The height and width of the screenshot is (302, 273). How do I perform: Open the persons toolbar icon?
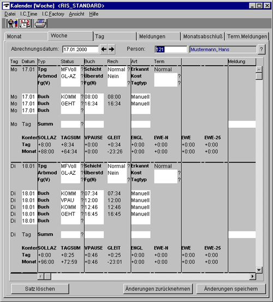(12, 23)
